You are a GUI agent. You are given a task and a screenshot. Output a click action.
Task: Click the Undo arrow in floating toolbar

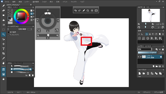pos(75,11)
